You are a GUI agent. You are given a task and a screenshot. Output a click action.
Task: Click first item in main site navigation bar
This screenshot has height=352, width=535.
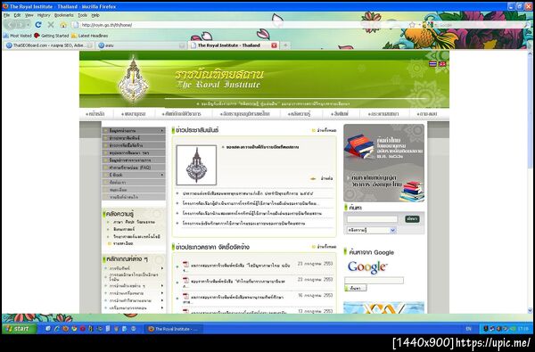pyautogui.click(x=95, y=114)
